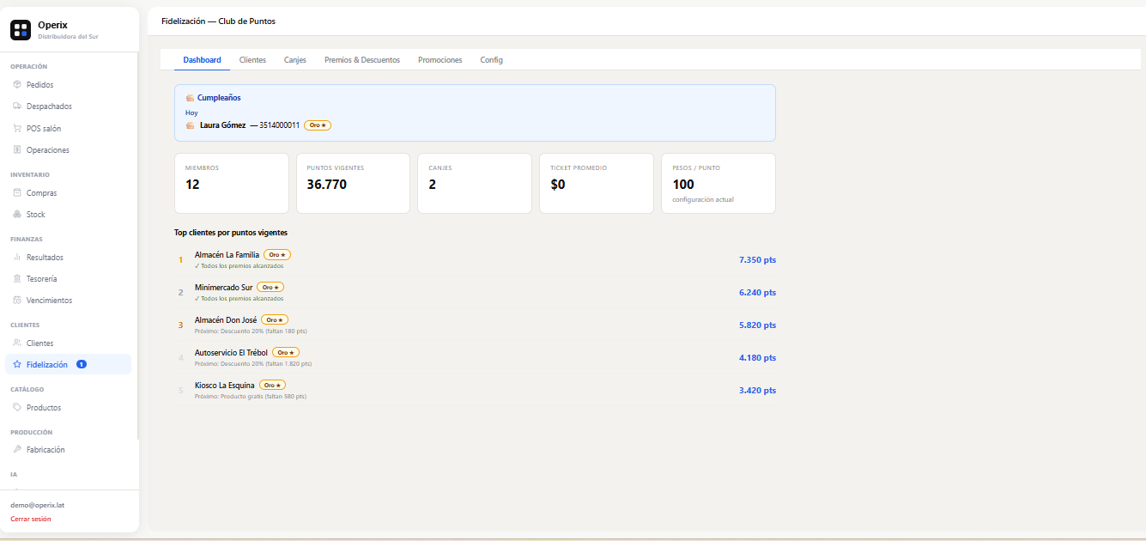Select Autoservicio El Trébol client row

coord(476,357)
